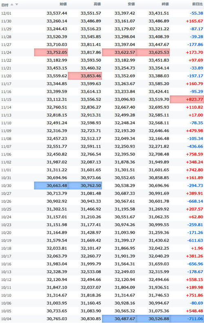This screenshot has height=323, width=204.
Task: Select the 11/22 date cell
Action: (6, 61)
